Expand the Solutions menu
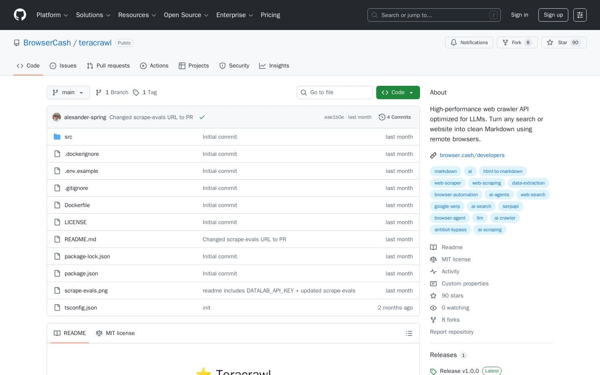This screenshot has width=600, height=375. (93, 15)
